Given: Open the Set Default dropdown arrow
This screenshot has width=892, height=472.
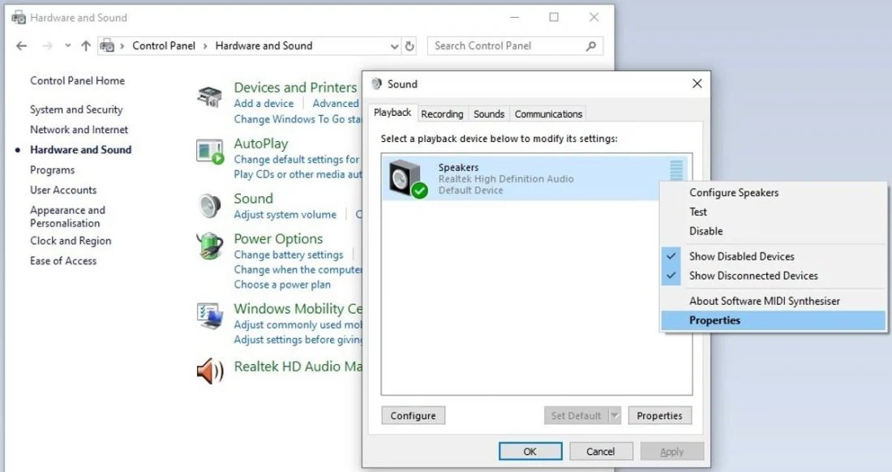Looking at the screenshot, I should click(615, 416).
